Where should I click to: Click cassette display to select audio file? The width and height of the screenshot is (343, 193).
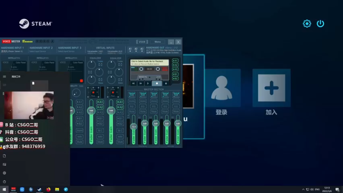tap(150, 63)
